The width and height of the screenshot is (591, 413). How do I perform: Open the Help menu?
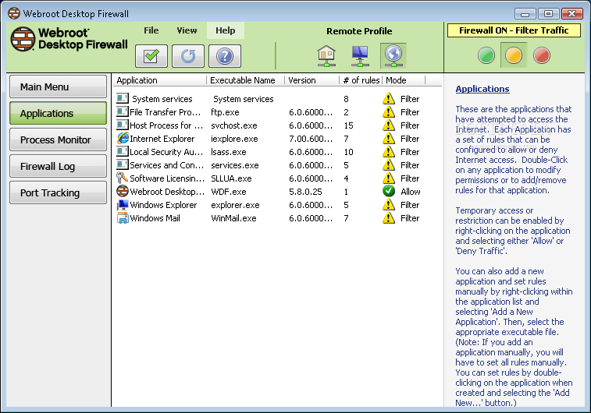point(226,30)
